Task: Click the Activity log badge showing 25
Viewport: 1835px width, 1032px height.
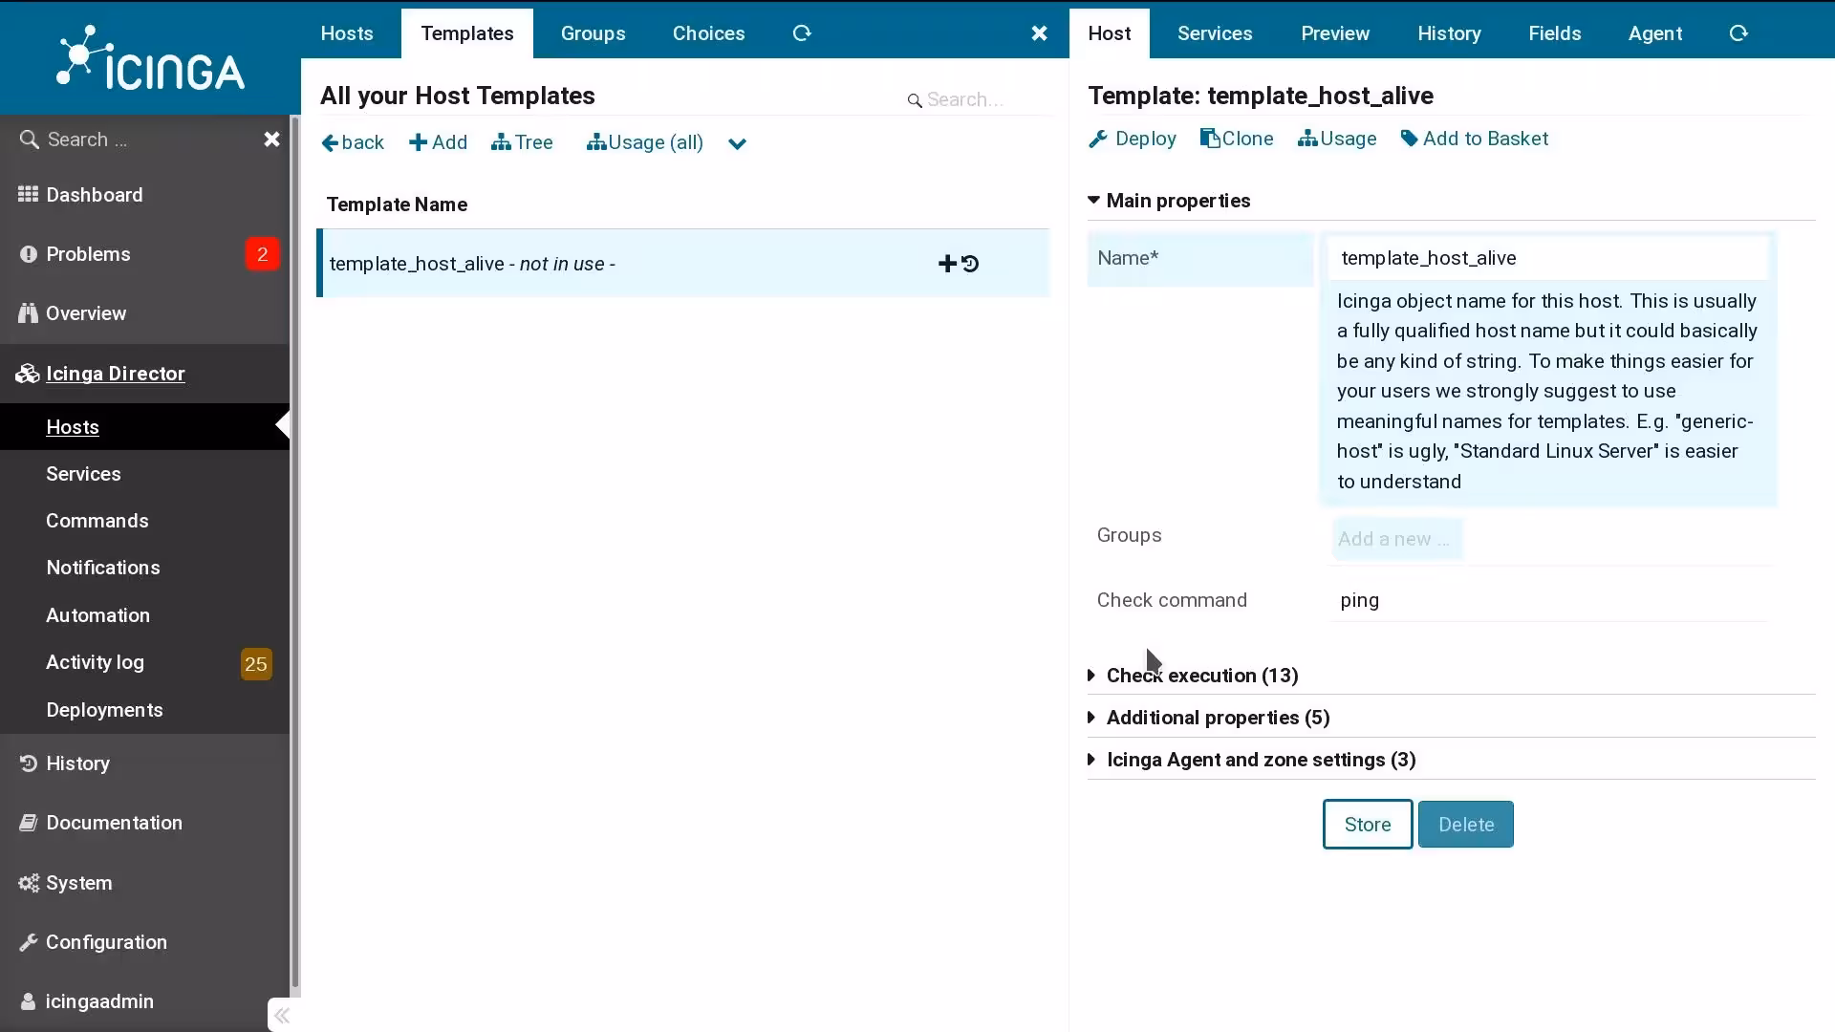Action: [x=256, y=664]
